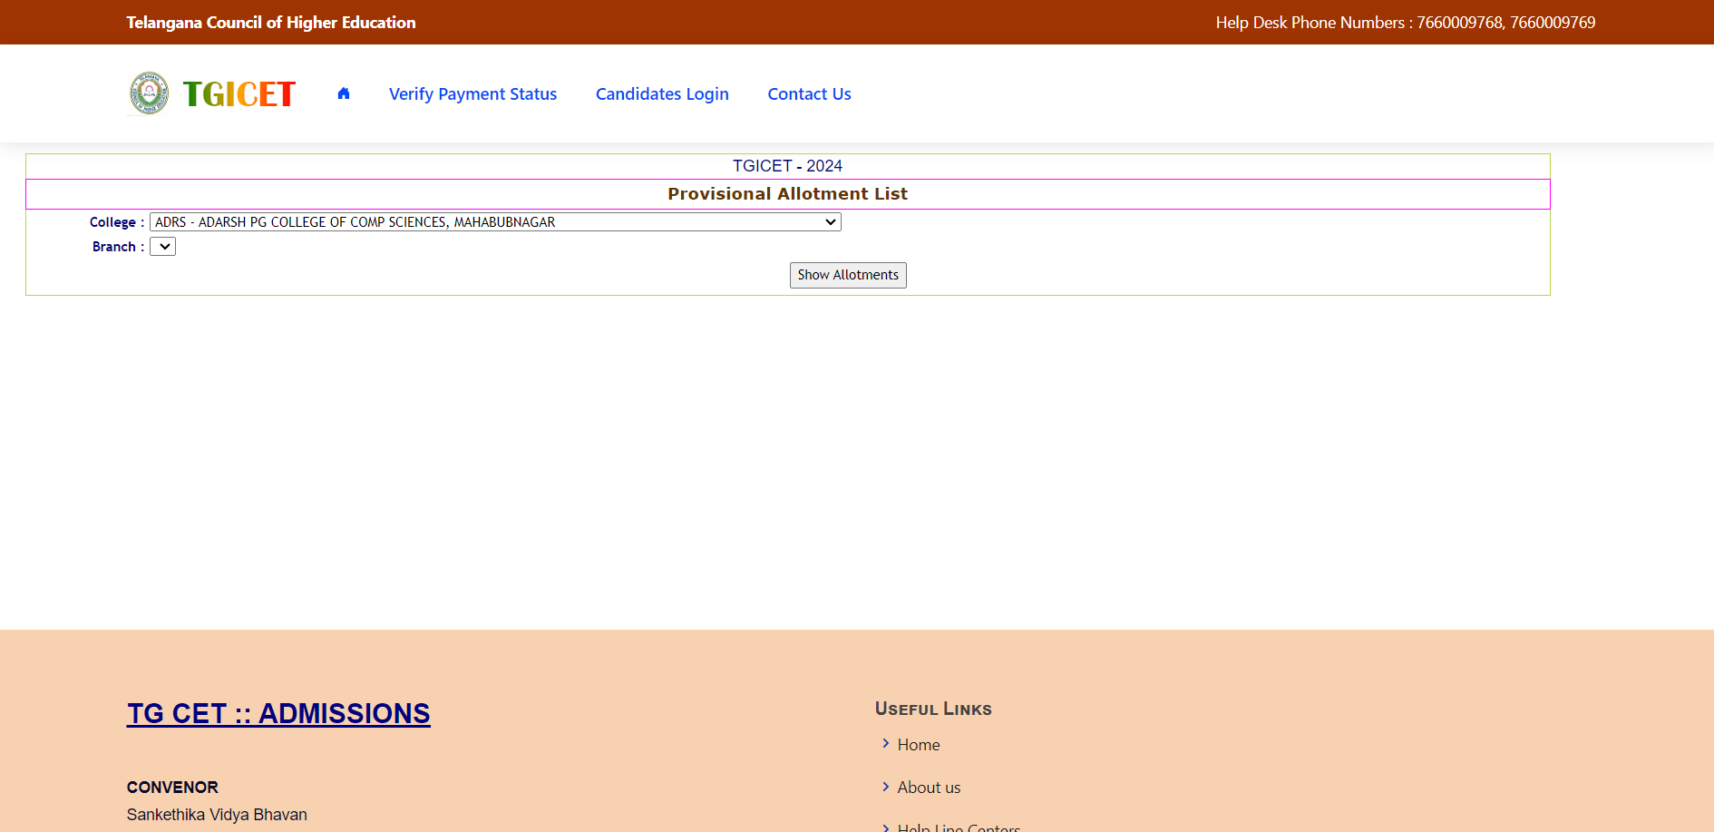Viewport: 1714px width, 832px height.
Task: Open Verify Payment Status page
Action: click(472, 94)
